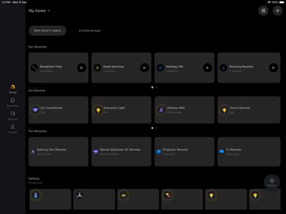Expand the My home dropdown
The image size is (286, 214).
pyautogui.click(x=39, y=11)
